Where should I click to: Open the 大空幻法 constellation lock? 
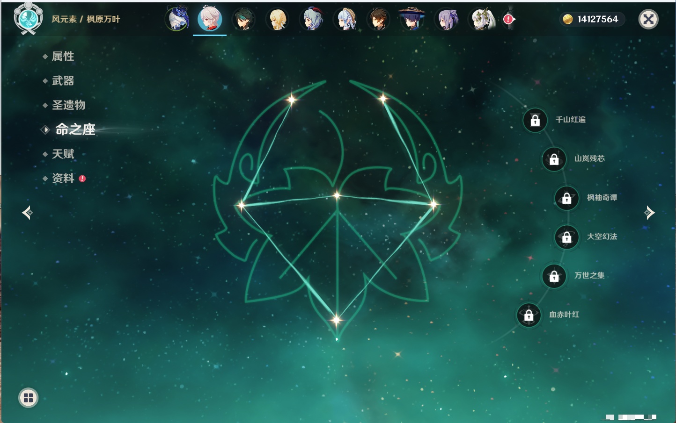(x=567, y=237)
